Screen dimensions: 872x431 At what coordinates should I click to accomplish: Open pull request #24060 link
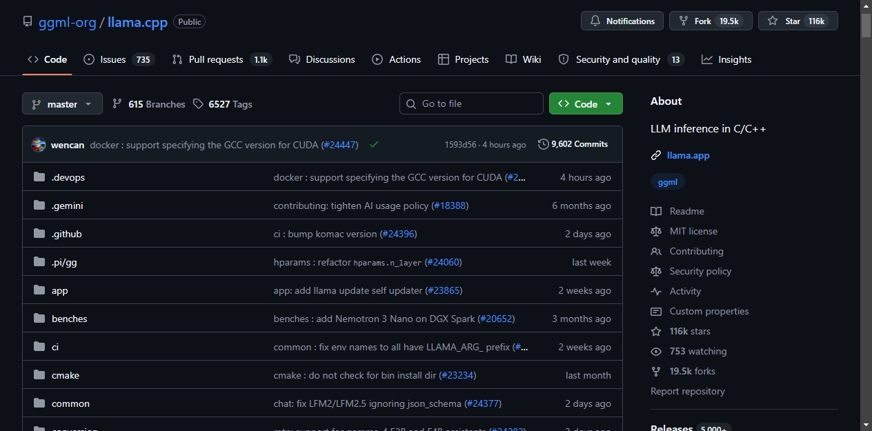pyautogui.click(x=443, y=262)
